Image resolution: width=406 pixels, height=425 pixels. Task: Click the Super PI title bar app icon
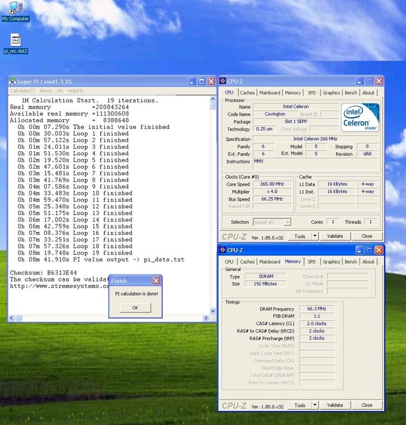click(12, 81)
